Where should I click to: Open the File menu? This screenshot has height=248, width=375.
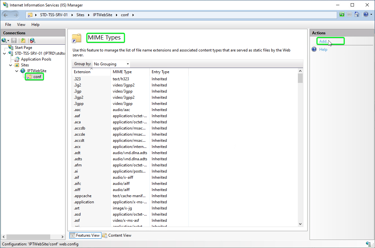[8, 25]
